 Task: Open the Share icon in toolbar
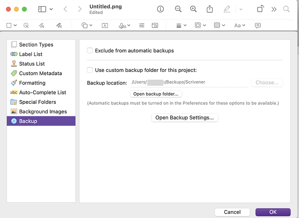click(210, 9)
